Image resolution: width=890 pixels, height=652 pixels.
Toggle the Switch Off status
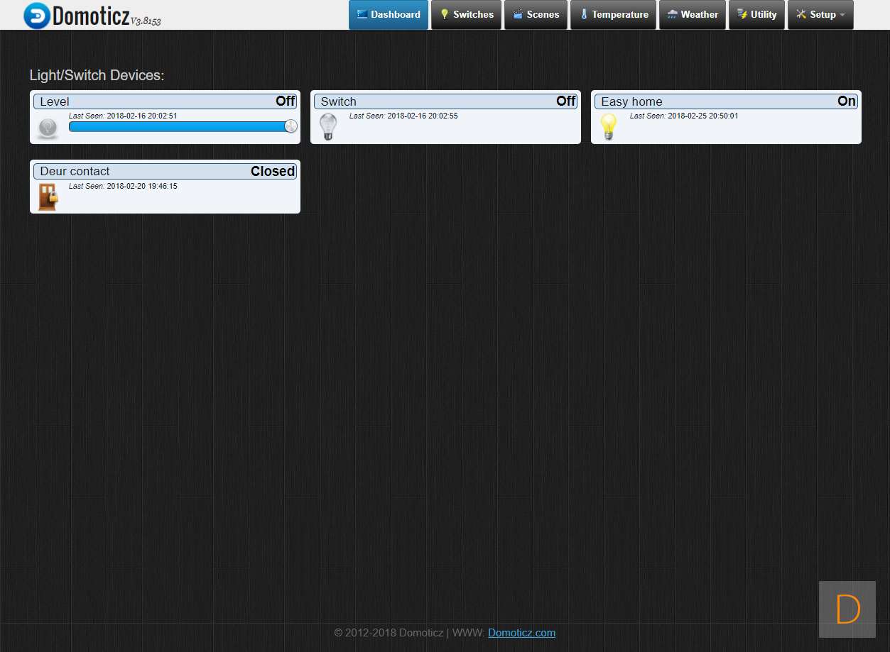[x=566, y=101]
